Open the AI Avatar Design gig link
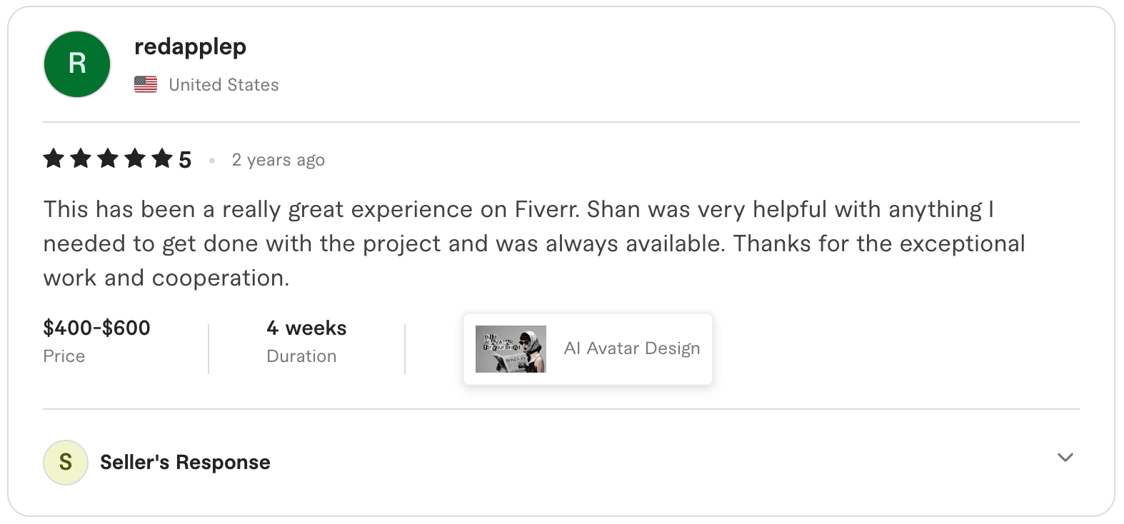The image size is (1124, 524). (x=631, y=348)
